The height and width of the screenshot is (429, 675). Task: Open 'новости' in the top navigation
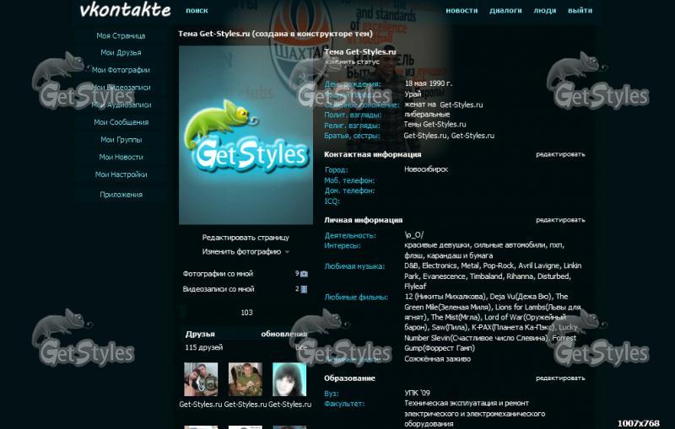[462, 11]
